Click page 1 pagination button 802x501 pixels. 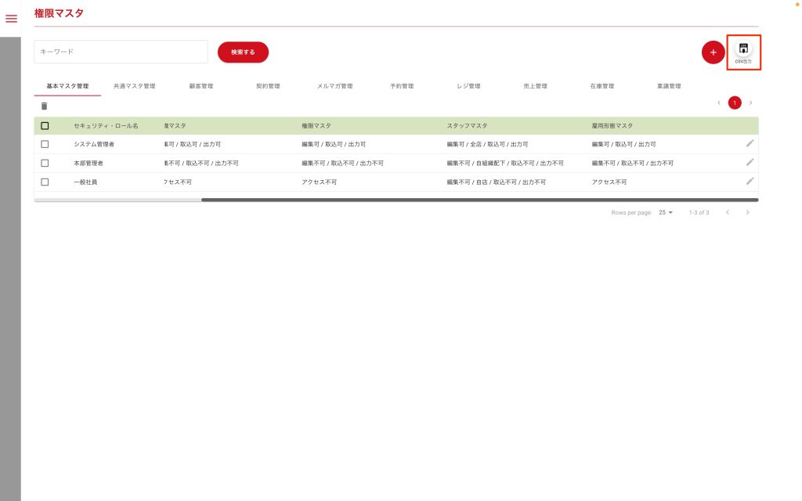click(x=735, y=103)
